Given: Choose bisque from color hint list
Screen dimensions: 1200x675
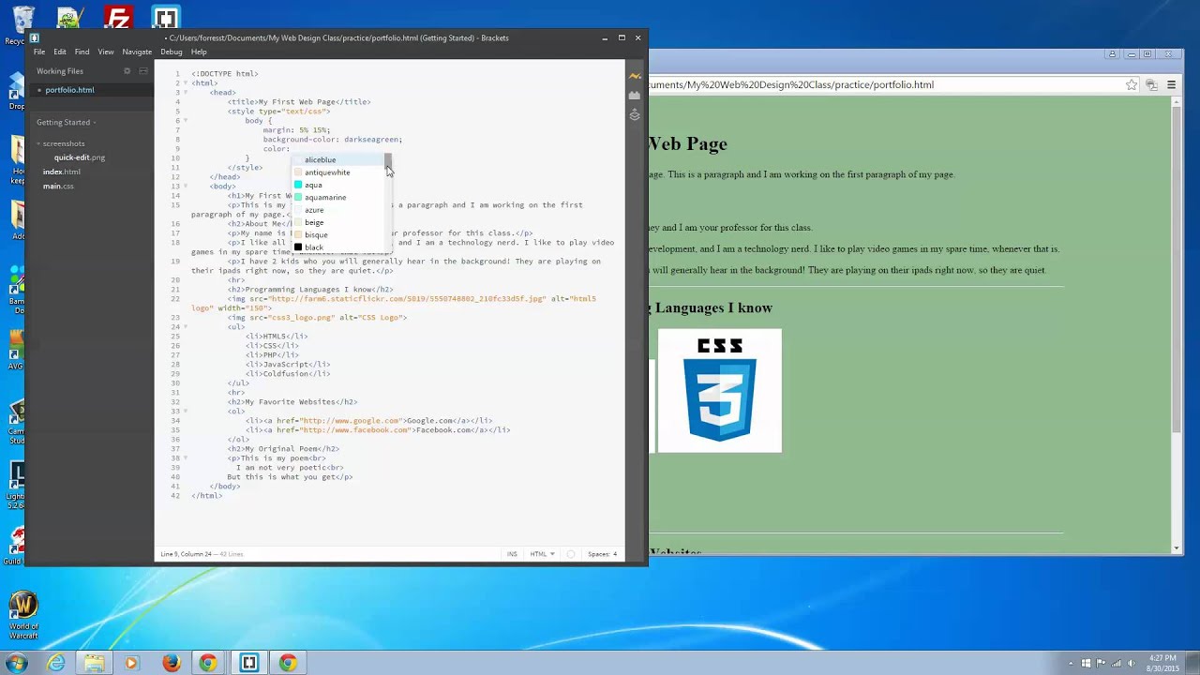Looking at the screenshot, I should 338,234.
